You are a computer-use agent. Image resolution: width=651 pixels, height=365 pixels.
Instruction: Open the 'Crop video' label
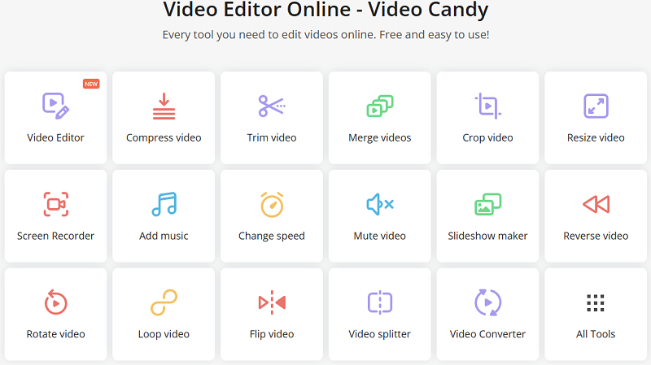(487, 137)
